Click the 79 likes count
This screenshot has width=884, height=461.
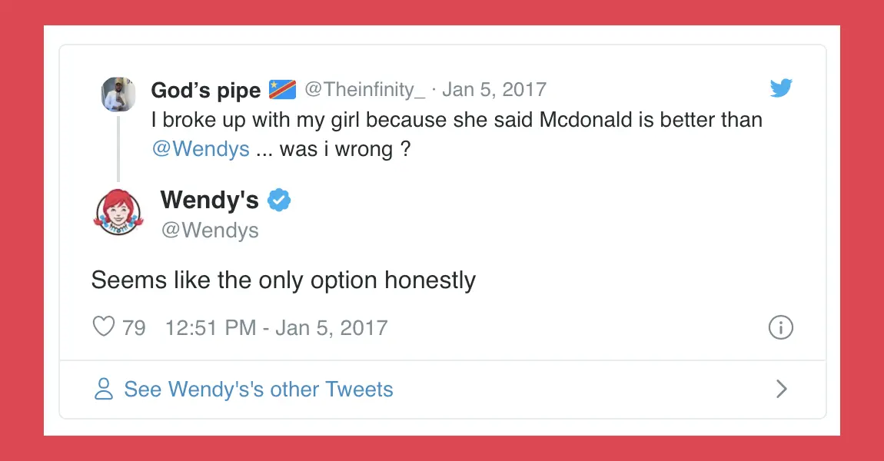click(134, 328)
